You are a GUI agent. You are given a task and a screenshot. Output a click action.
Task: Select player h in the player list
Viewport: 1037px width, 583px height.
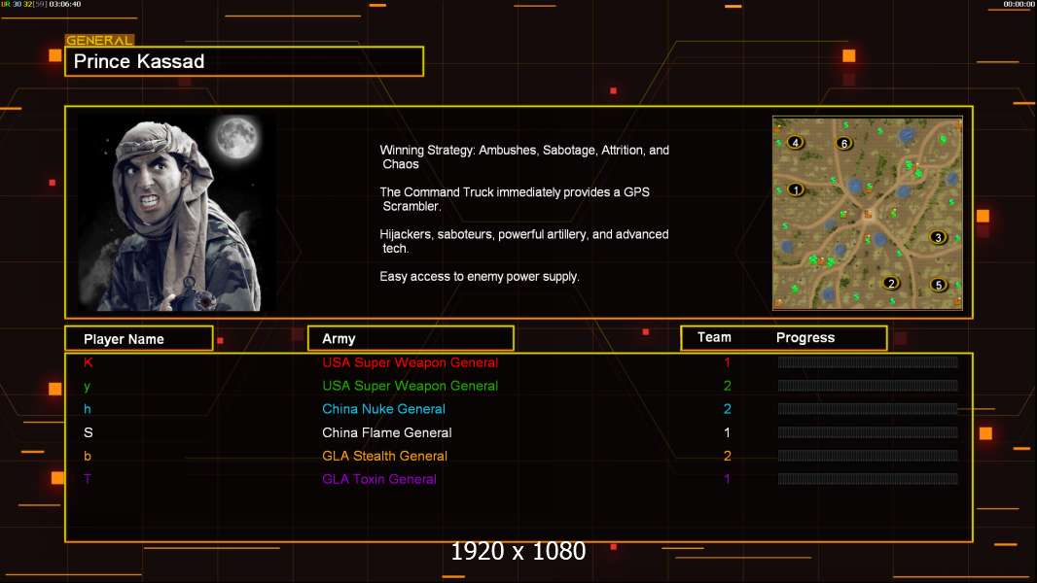point(88,409)
